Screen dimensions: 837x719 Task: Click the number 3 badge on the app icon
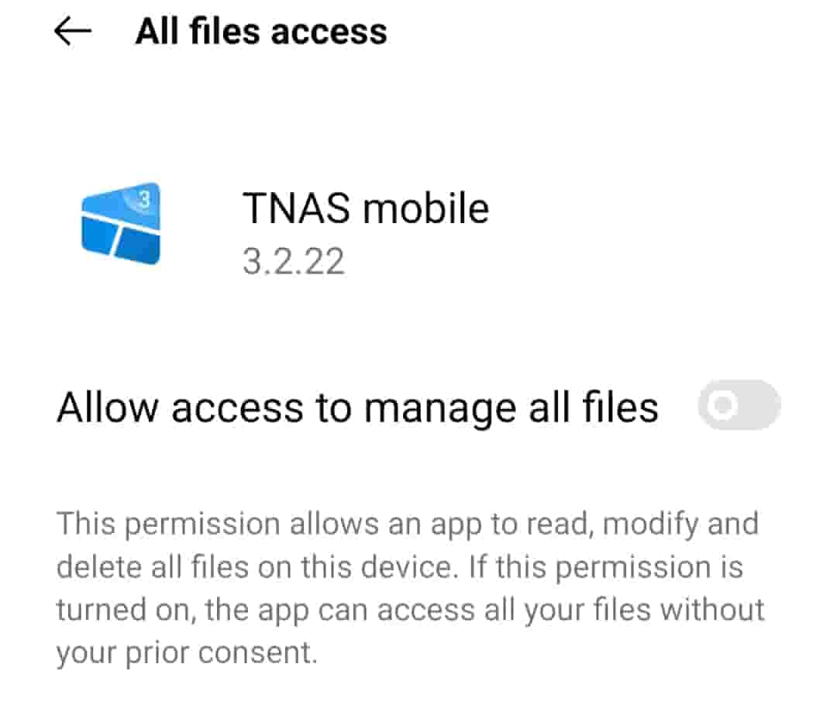coord(143,199)
